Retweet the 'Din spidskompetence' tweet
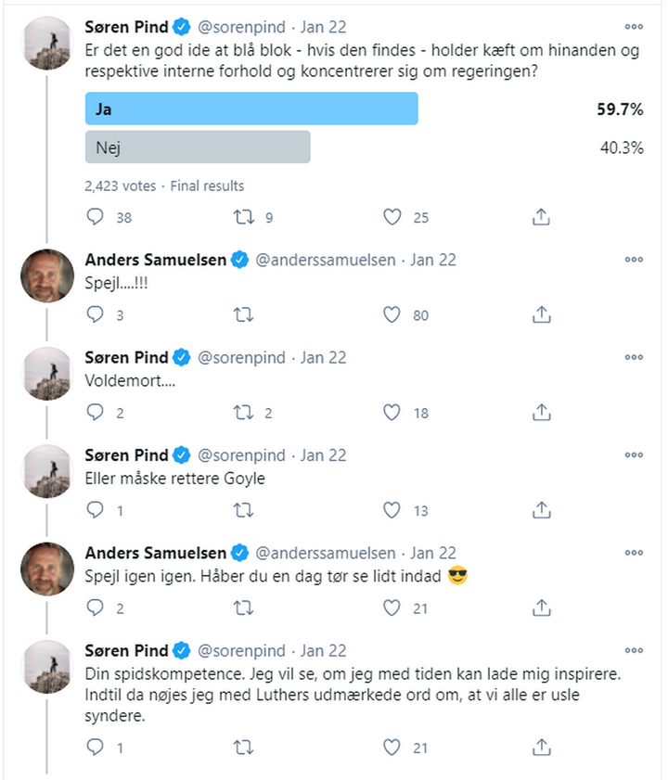The width and height of the screenshot is (668, 780). pyautogui.click(x=243, y=747)
